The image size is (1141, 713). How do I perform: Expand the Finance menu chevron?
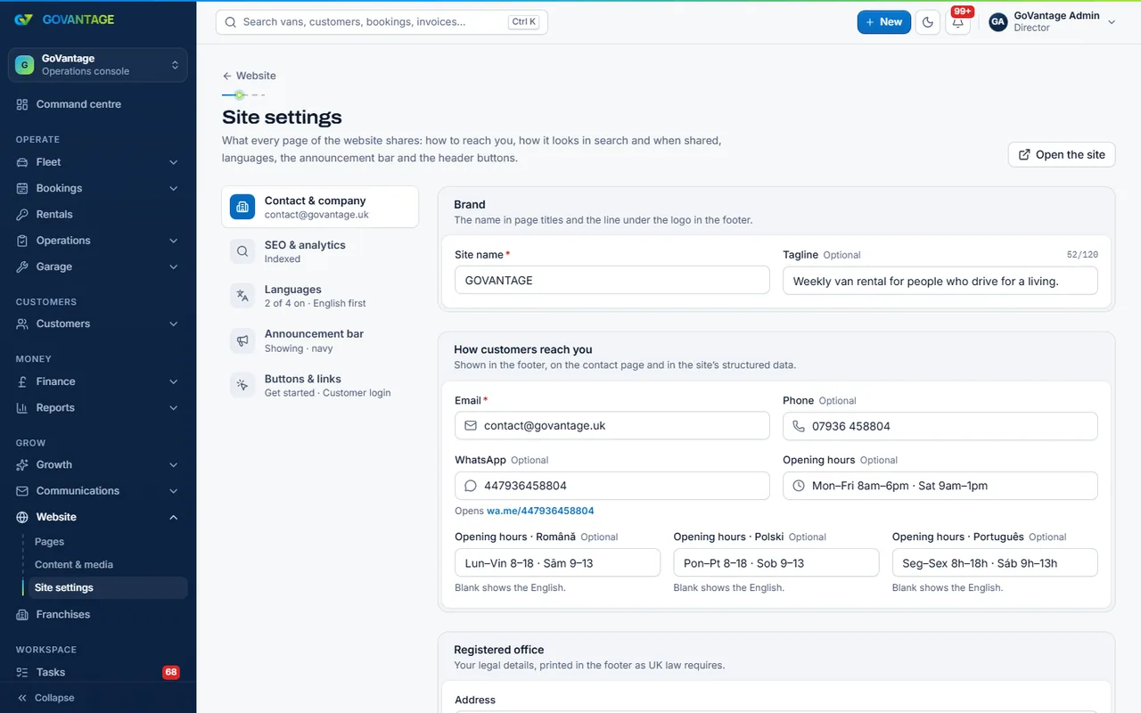[x=174, y=382]
